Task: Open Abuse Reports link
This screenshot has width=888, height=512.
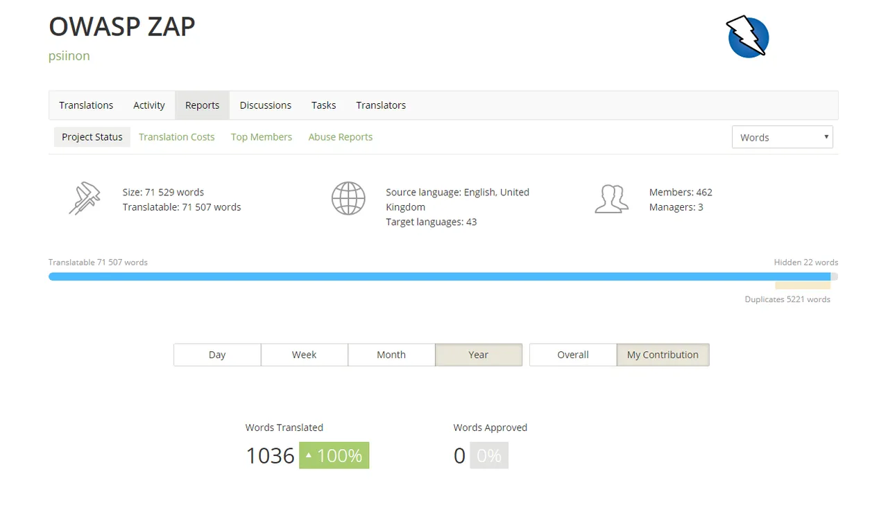Action: 341,137
